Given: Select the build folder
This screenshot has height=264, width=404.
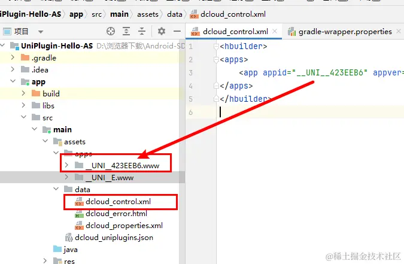Looking at the screenshot, I should pyautogui.click(x=45, y=93).
